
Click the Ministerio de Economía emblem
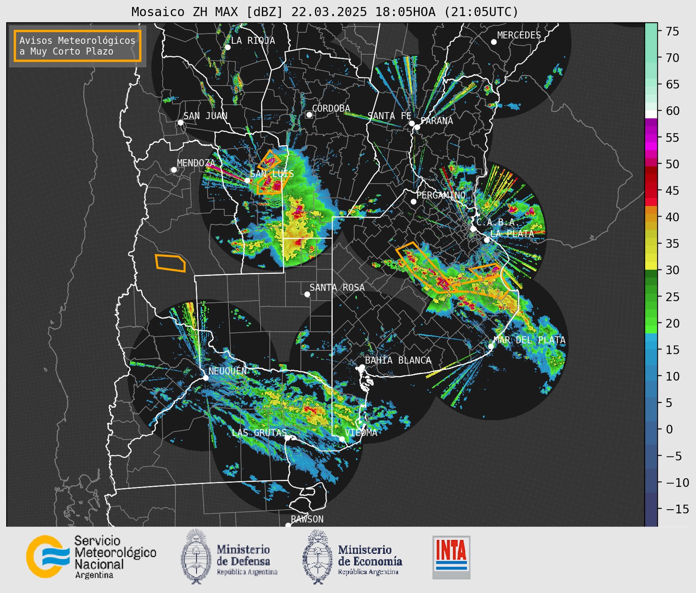pos(318,557)
